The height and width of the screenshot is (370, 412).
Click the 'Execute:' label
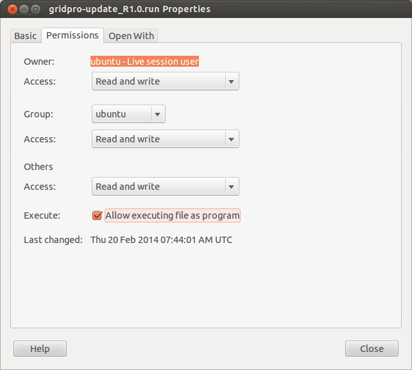[42, 215]
